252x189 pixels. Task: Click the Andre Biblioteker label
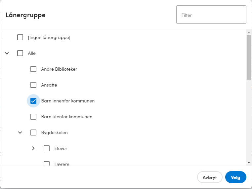59,69
